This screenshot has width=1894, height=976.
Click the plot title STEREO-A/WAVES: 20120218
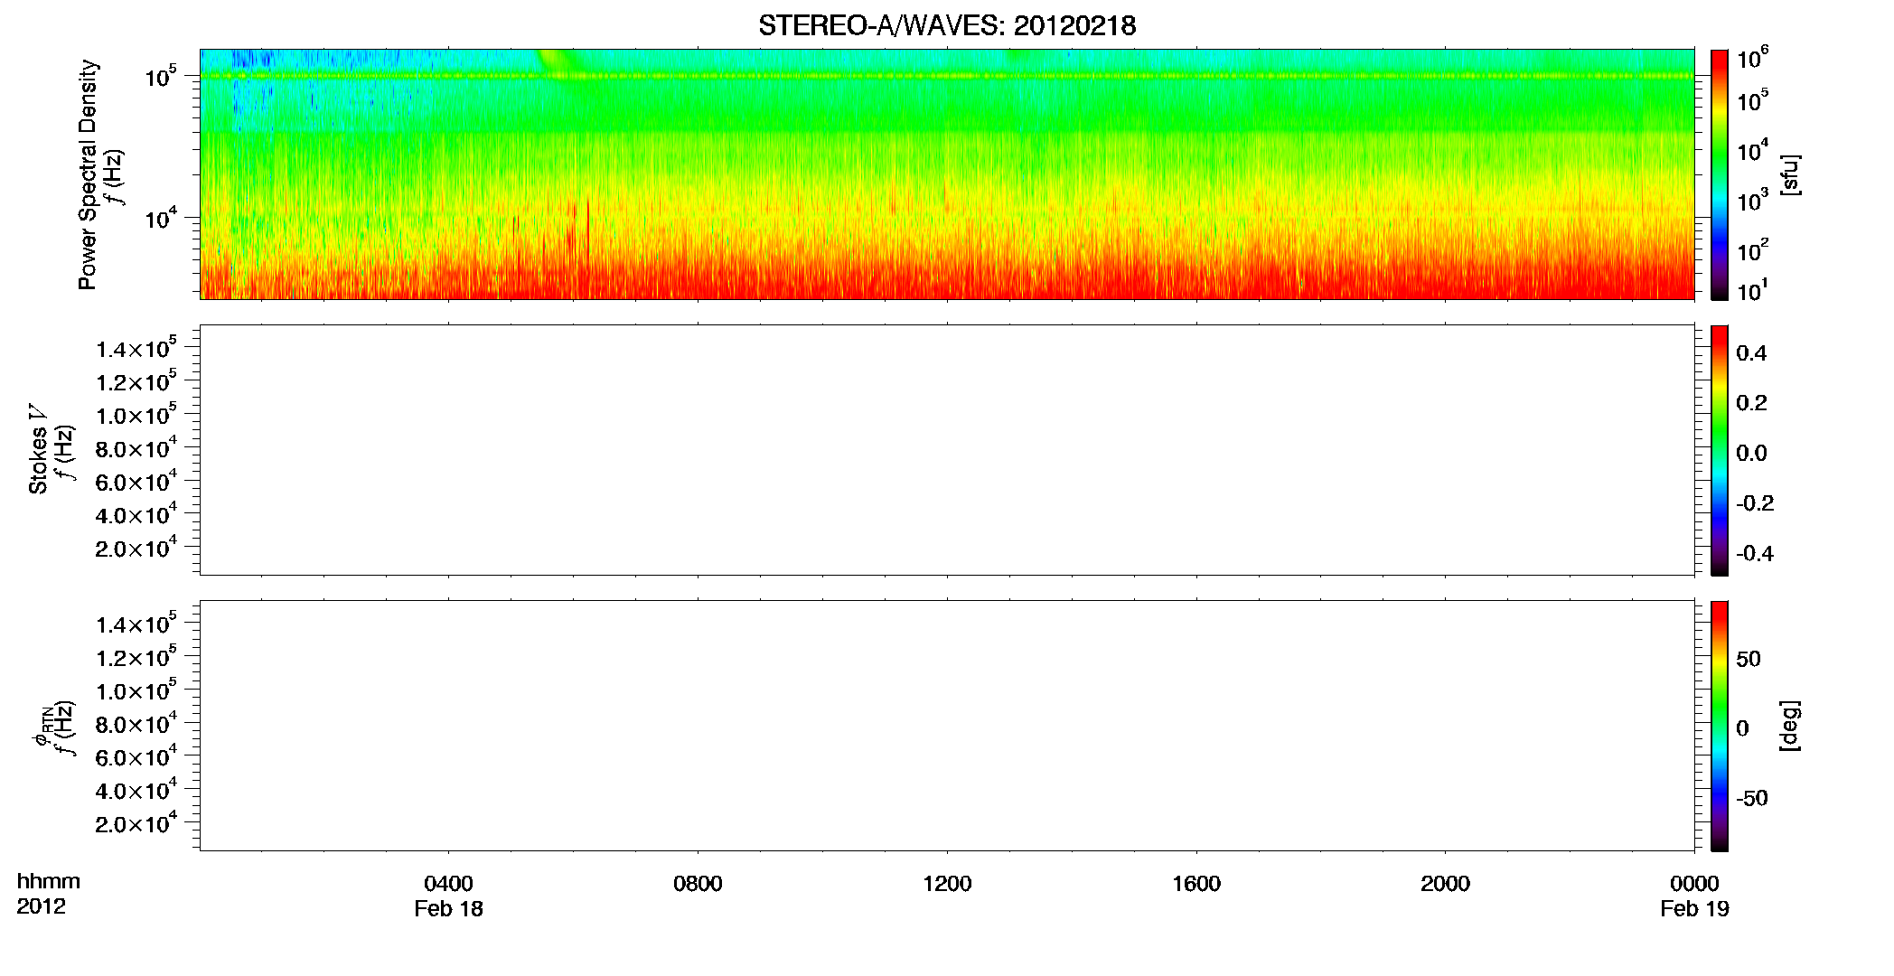tap(947, 25)
